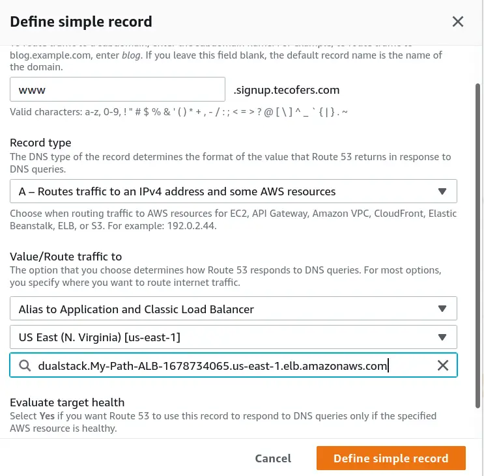
Task: Click the valid characters hint text
Action: coord(178,112)
